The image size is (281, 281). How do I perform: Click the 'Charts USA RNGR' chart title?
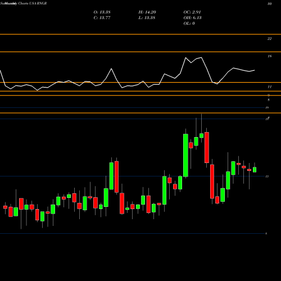point(32,3)
